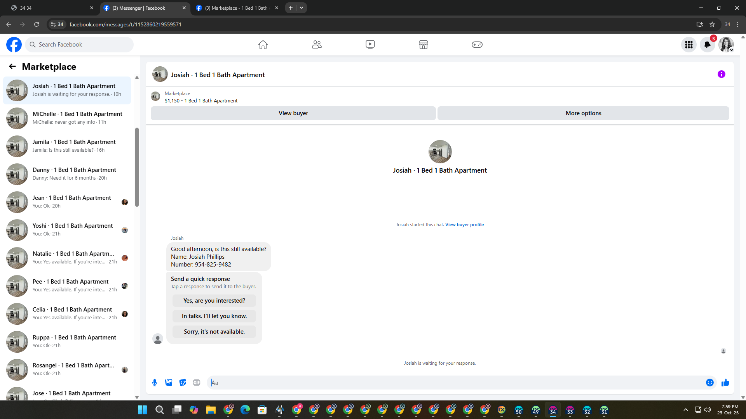Send quick reply Yes, are you interested?
Image resolution: width=746 pixels, height=419 pixels.
click(x=214, y=301)
